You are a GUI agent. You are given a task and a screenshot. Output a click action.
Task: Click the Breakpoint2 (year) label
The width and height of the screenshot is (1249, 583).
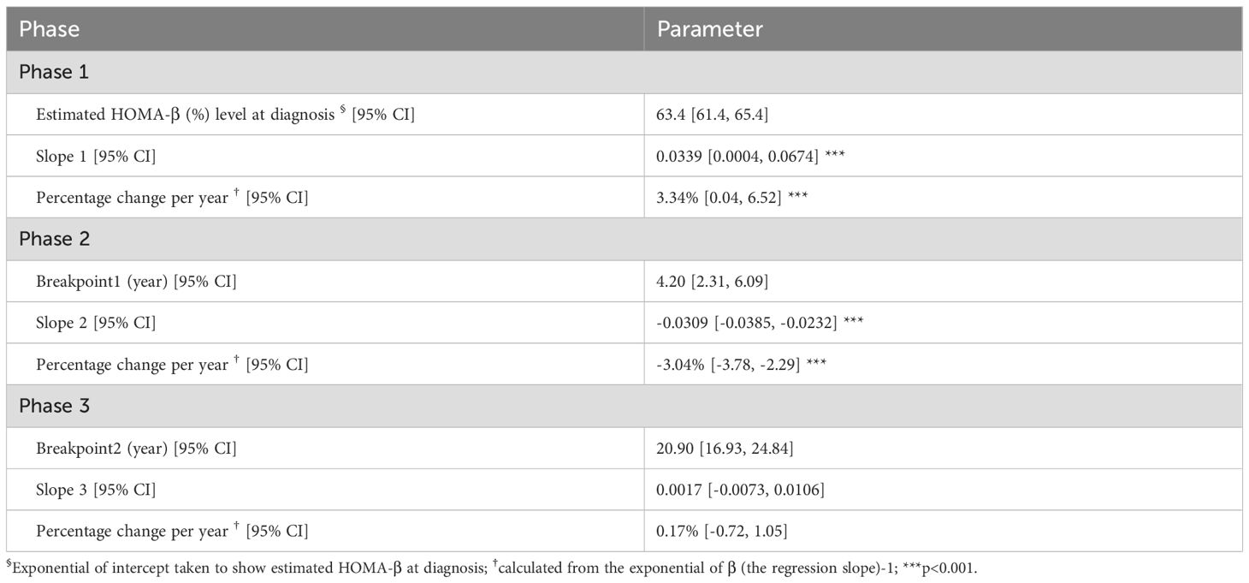(x=136, y=448)
